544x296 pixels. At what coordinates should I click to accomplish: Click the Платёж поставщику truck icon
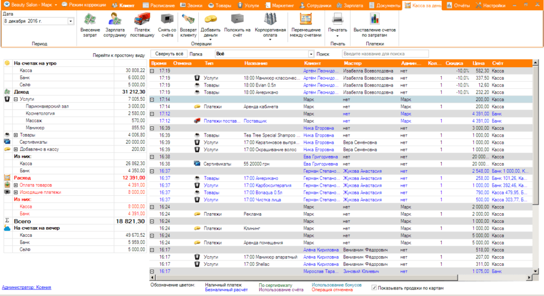point(142,19)
